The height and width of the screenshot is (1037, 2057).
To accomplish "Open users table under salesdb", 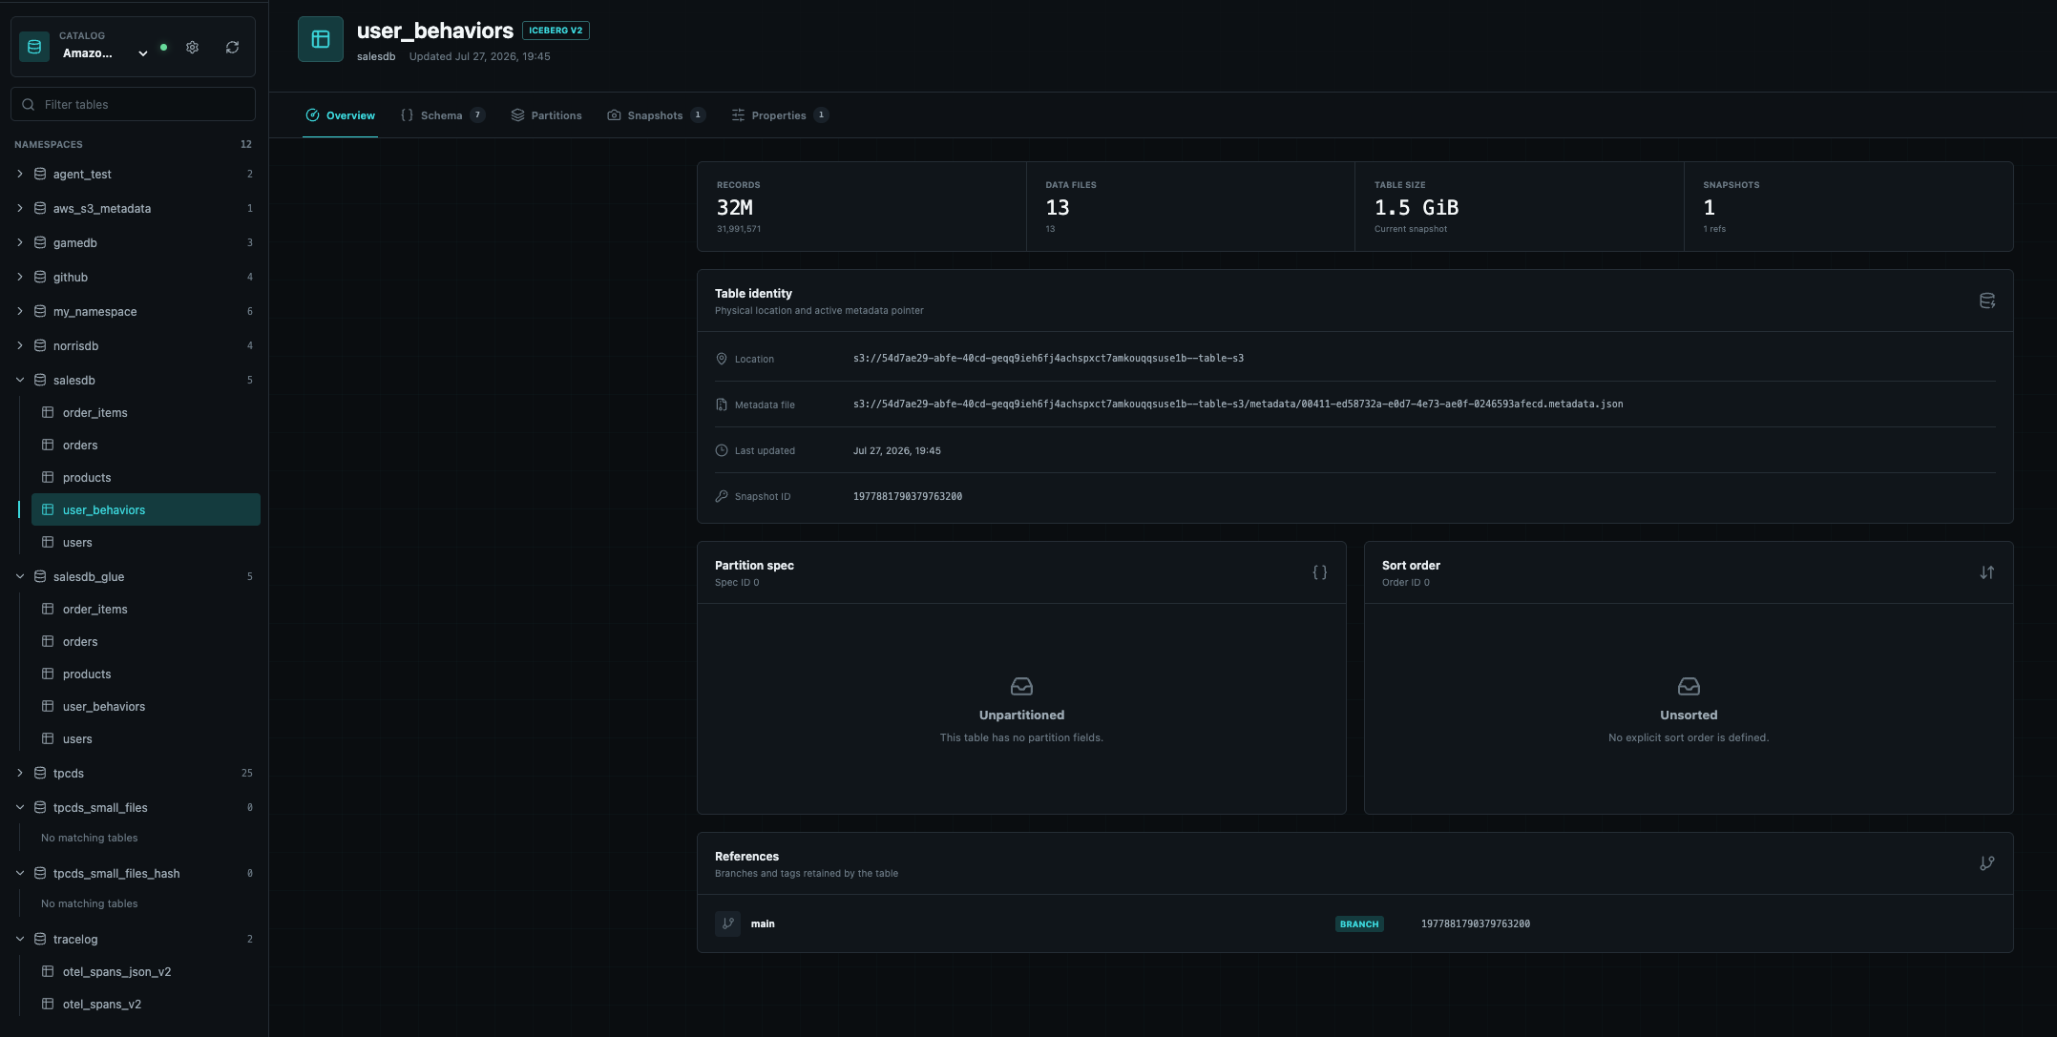I will [x=146, y=542].
